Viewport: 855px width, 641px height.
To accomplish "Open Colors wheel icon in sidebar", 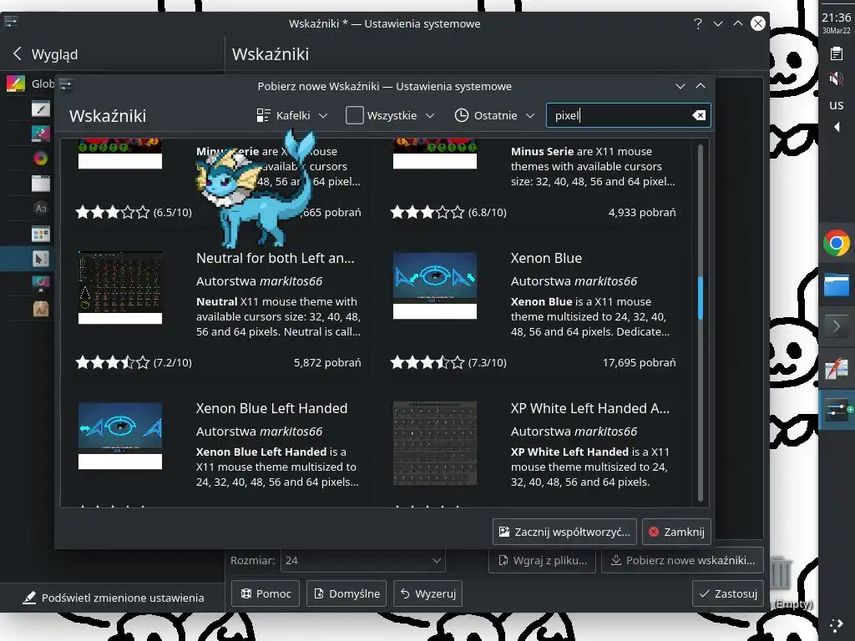I will pyautogui.click(x=40, y=158).
